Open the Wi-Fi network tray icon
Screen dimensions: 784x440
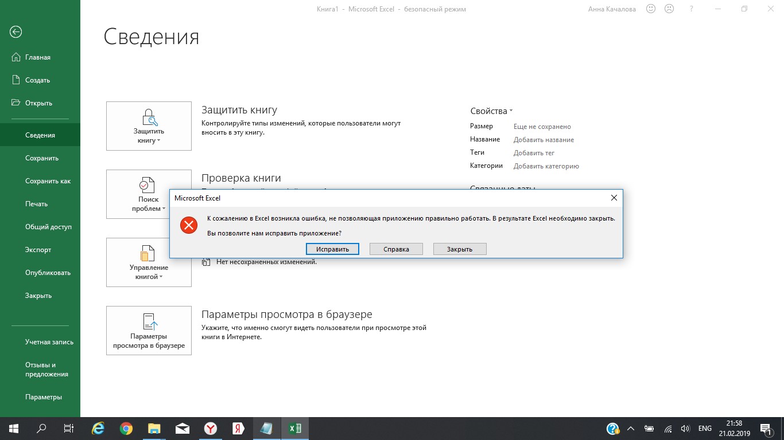pos(668,429)
